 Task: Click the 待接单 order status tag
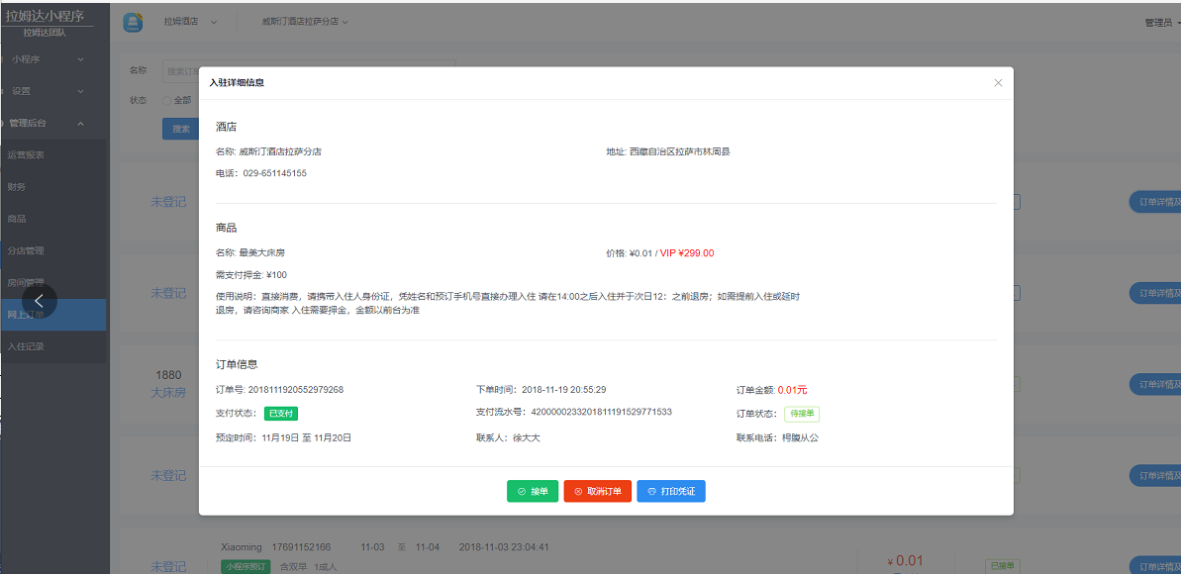pos(802,414)
